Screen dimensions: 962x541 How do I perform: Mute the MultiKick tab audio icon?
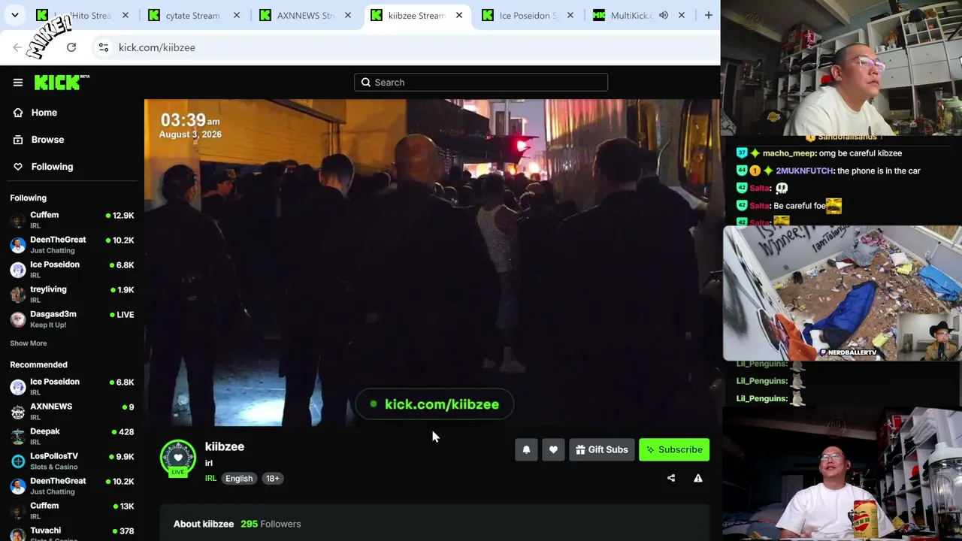tap(664, 15)
